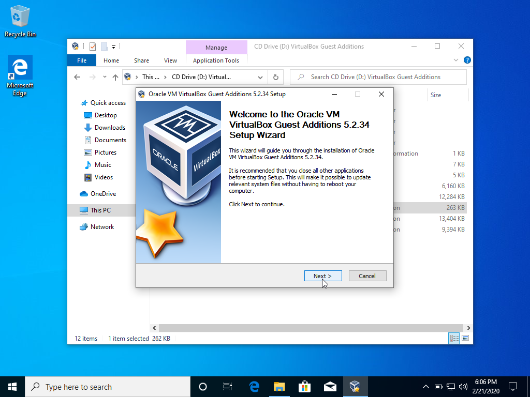Click the battery icon in the system tray

point(438,387)
